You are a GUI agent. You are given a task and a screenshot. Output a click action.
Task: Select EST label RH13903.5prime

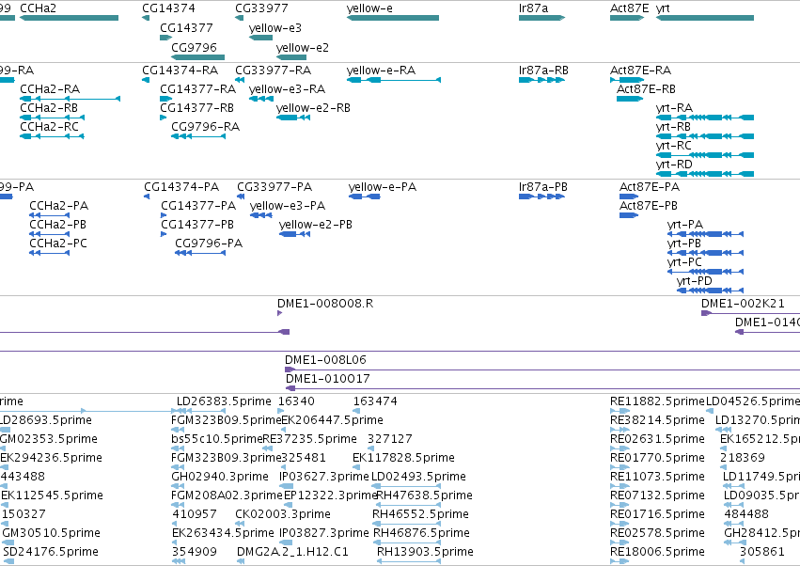(x=425, y=552)
